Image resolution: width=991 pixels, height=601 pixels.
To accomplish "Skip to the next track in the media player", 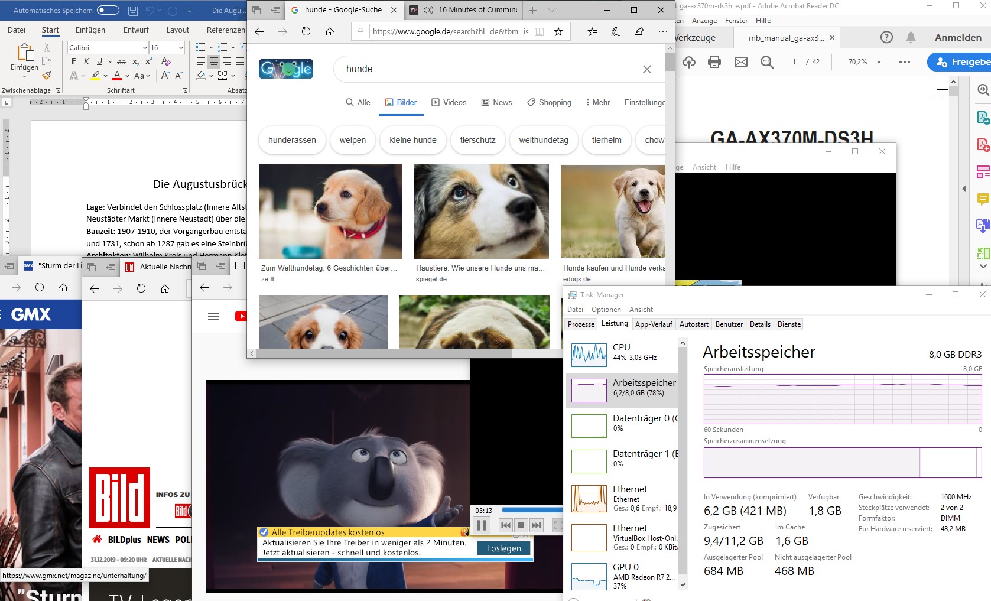I will 536,525.
